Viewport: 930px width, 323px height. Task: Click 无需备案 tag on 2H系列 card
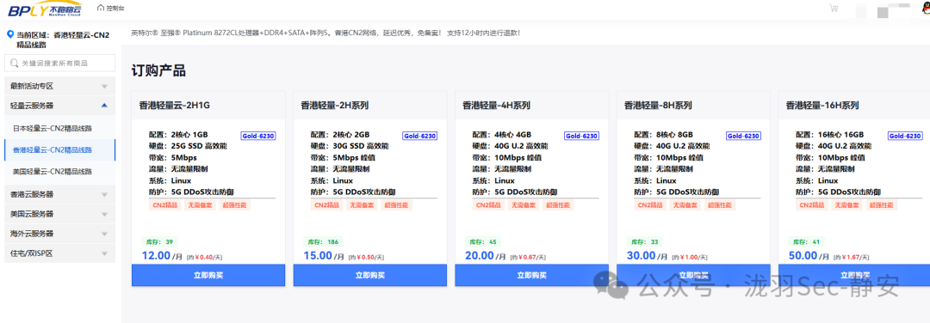[361, 205]
